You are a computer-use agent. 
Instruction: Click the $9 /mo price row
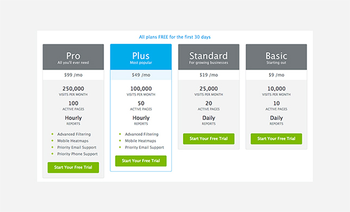[x=276, y=75]
